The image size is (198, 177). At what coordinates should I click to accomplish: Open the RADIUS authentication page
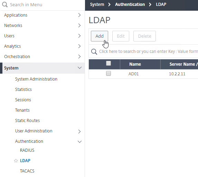[x=27, y=150]
